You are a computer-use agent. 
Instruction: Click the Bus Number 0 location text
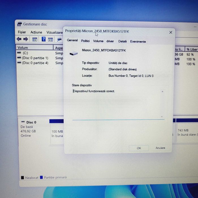[x=131, y=76]
